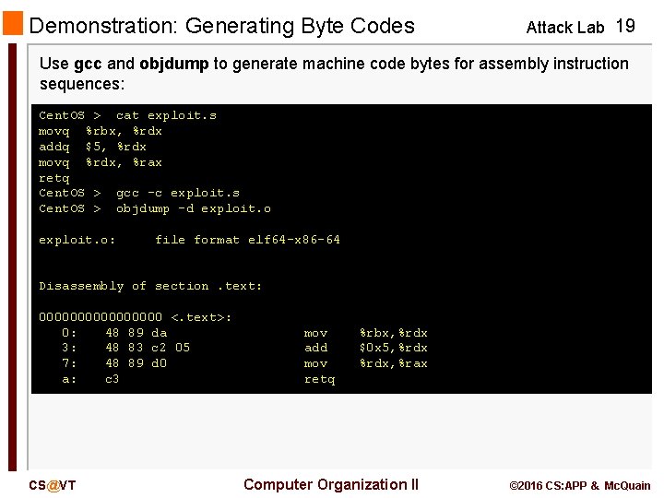Viewport: 664px width, 498px height.
Task: Click the source line 'movq %rdx, %rax'
Action: click(x=101, y=162)
